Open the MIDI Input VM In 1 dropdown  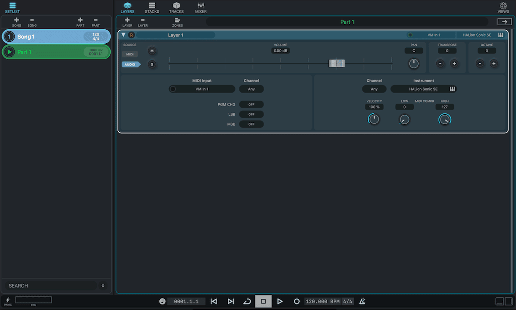202,89
